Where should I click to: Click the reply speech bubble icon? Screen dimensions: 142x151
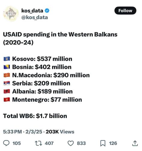6,143
